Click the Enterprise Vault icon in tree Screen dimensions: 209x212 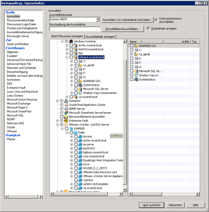click(66, 121)
